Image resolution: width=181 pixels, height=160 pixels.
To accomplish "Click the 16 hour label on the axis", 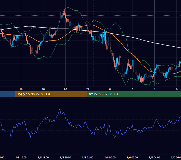I will pos(21,89).
